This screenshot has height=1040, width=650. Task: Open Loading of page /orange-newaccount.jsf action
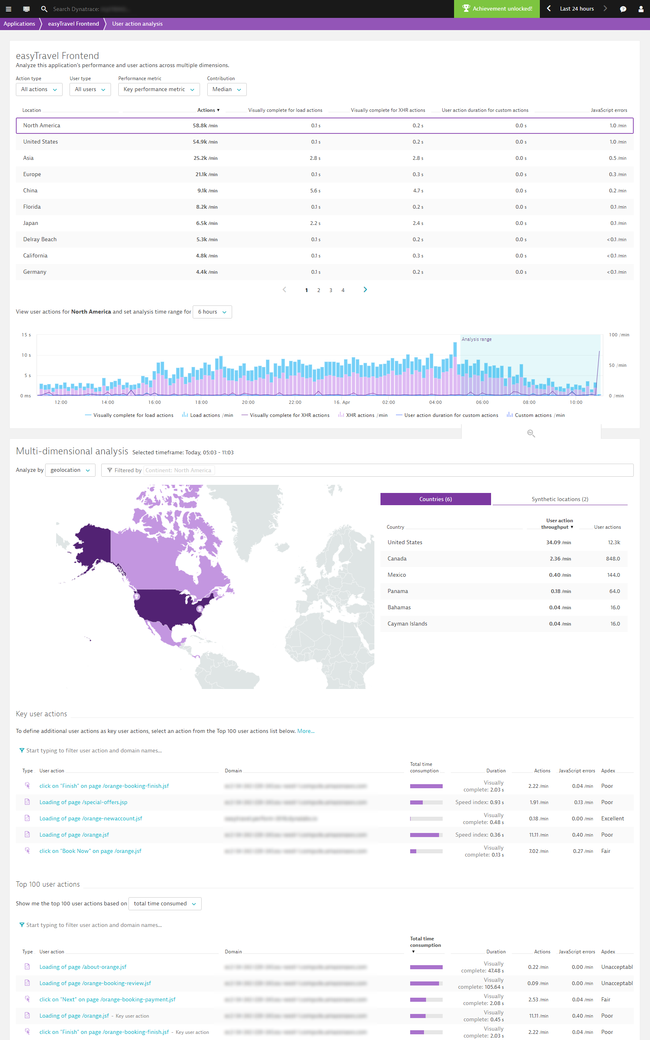coord(91,818)
